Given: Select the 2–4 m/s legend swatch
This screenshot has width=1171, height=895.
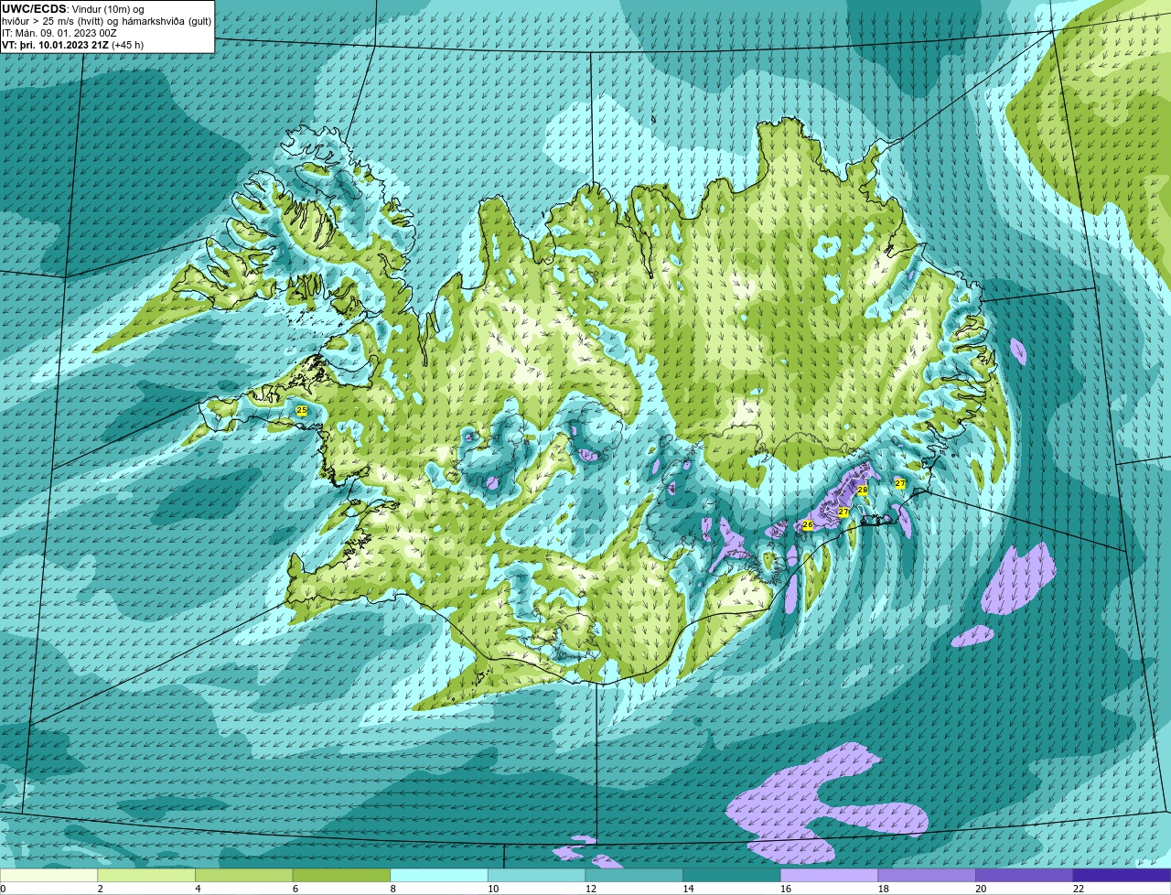Looking at the screenshot, I should point(146,875).
